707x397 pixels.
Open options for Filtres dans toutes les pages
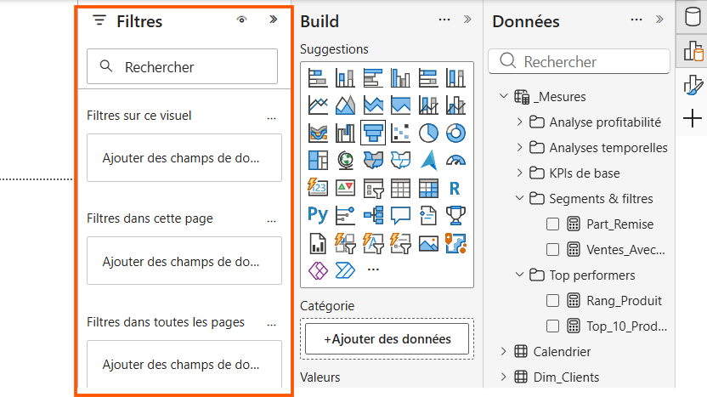click(271, 325)
